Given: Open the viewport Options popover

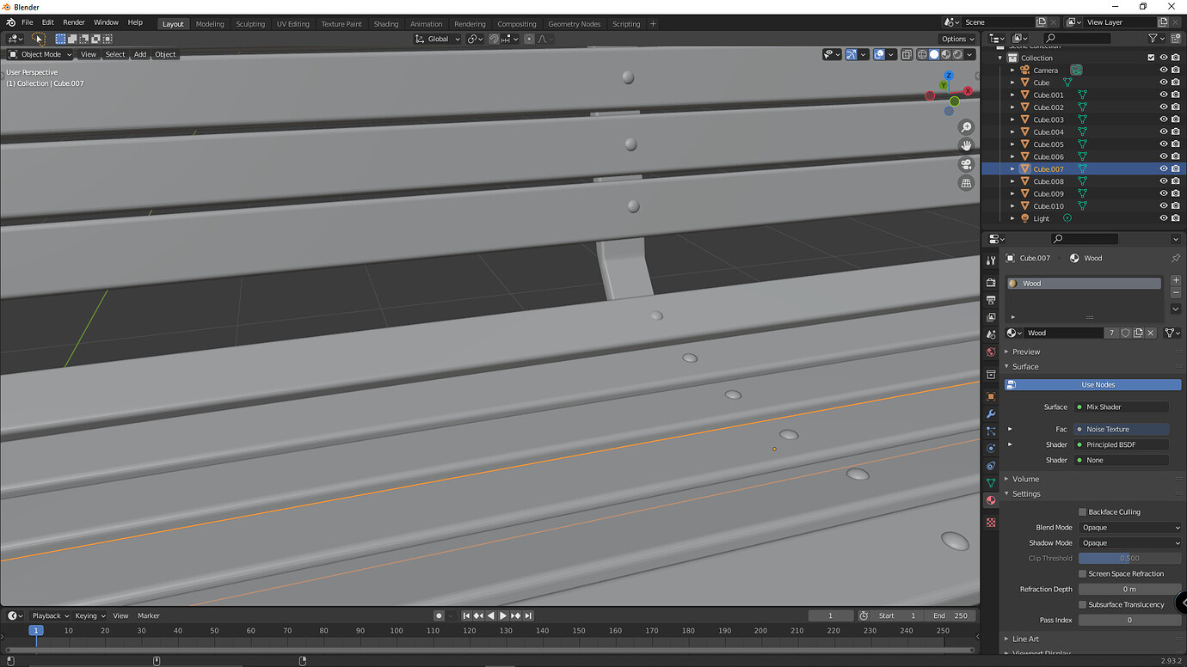Looking at the screenshot, I should [x=958, y=39].
